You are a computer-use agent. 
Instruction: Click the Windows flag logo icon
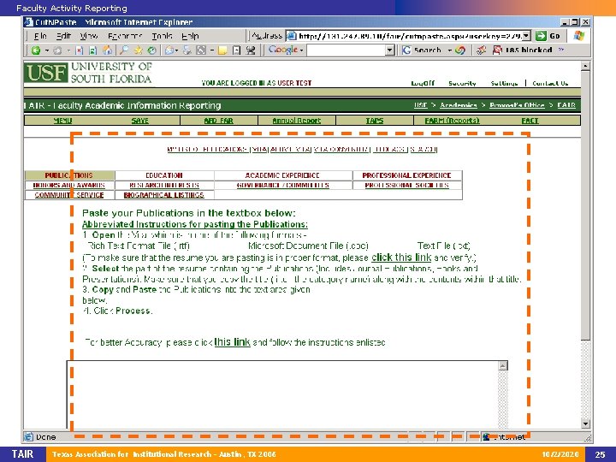point(578,36)
